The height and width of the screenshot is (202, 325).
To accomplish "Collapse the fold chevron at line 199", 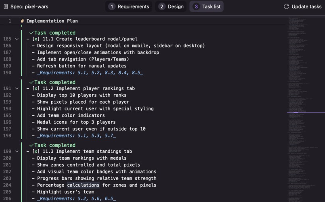I will pyautogui.click(x=17, y=152).
